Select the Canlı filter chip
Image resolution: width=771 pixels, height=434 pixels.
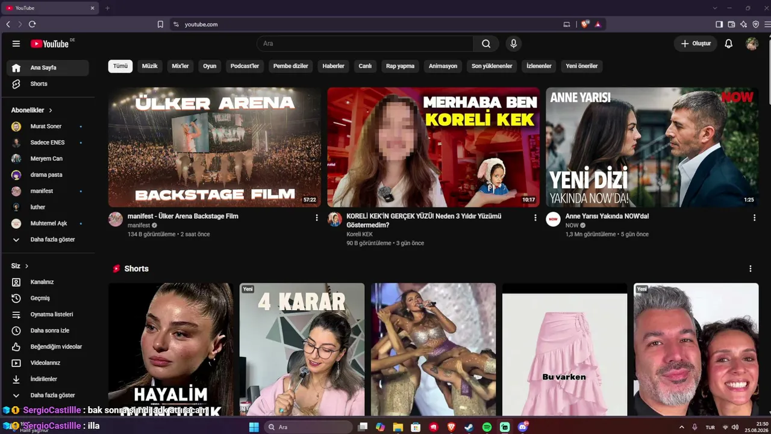[365, 66]
